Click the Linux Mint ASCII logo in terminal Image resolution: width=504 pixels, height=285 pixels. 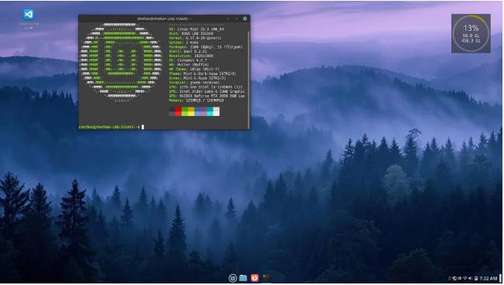tap(122, 63)
